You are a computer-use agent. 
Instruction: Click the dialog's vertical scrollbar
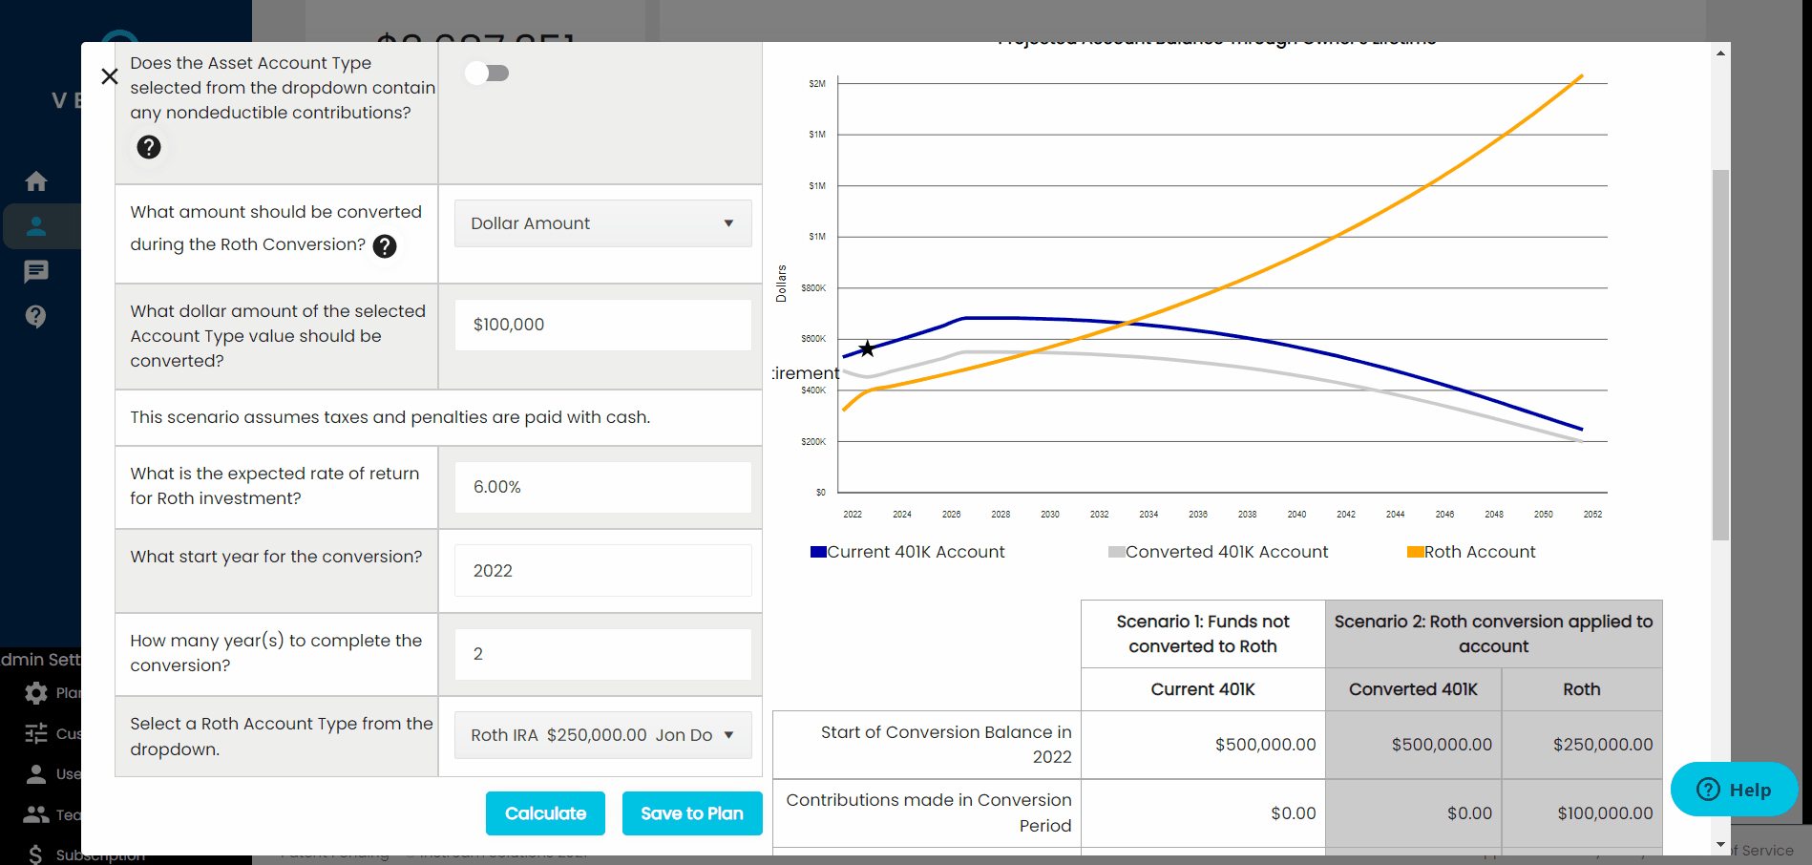(x=1720, y=353)
